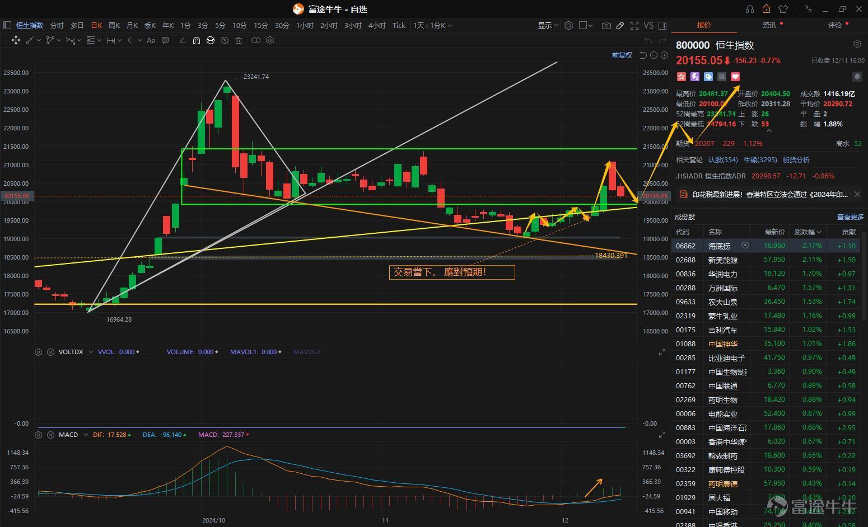Zoom in the chart with plus icon
Screen dimensions: 868x527
[664, 55]
